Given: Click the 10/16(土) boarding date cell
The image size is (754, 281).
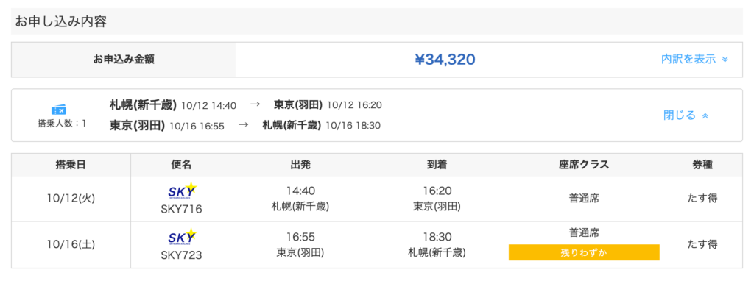Looking at the screenshot, I should [x=71, y=244].
